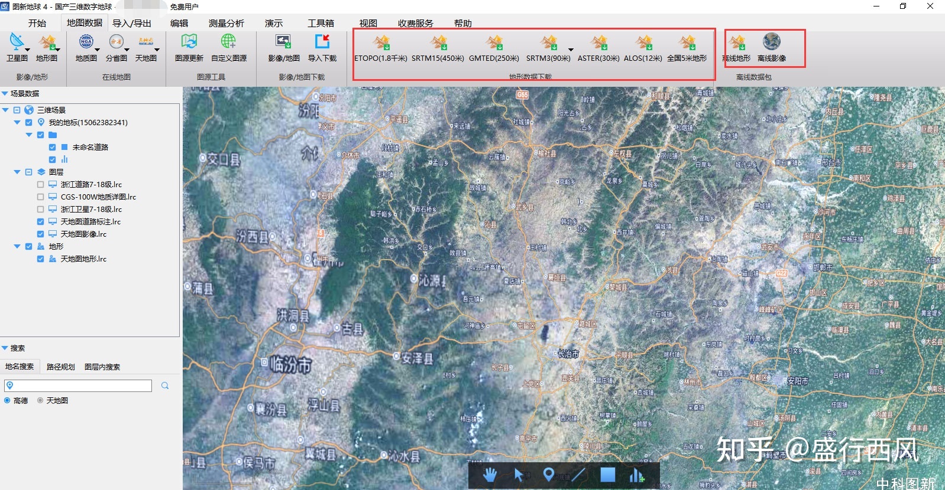945x490 pixels.
Task: Collapse the 场景数据 panel
Action: pyautogui.click(x=5, y=93)
